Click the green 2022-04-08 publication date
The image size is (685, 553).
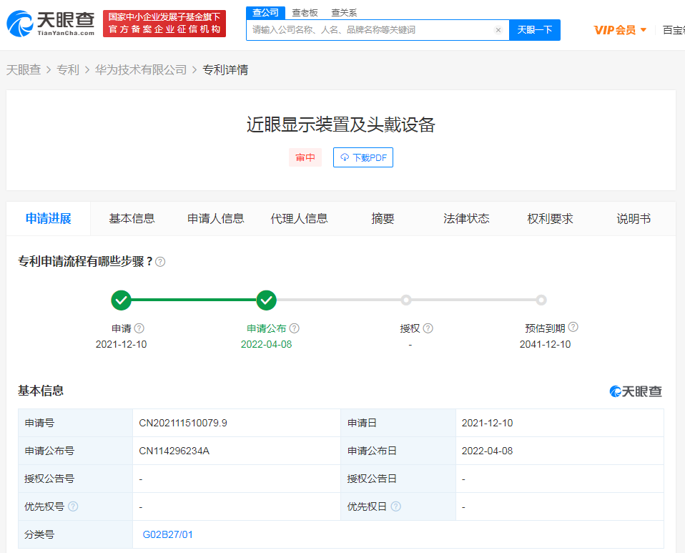(x=267, y=345)
